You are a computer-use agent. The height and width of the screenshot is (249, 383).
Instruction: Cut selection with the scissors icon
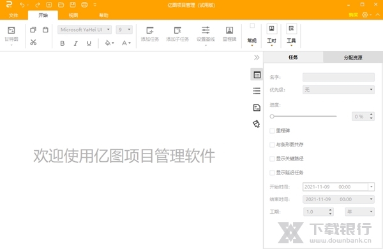tap(33, 43)
